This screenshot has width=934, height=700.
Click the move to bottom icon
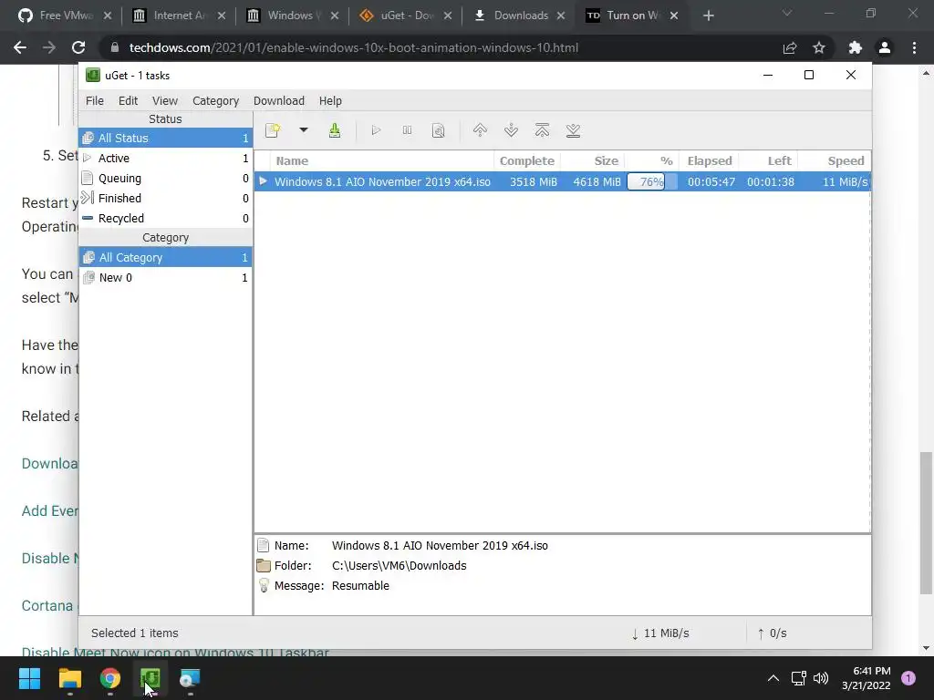click(x=573, y=130)
